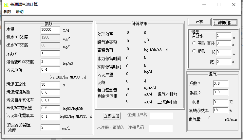Click the 注册用户名 text box
Viewport: 243px width, 140px height.
pyautogui.click(x=161, y=116)
